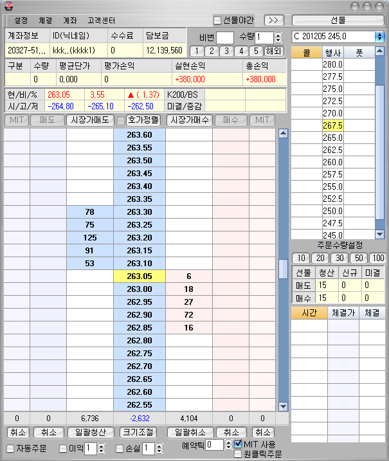The image size is (389, 461).
Task: Click ask quantity 125 at 263.20
Action: 89,237
